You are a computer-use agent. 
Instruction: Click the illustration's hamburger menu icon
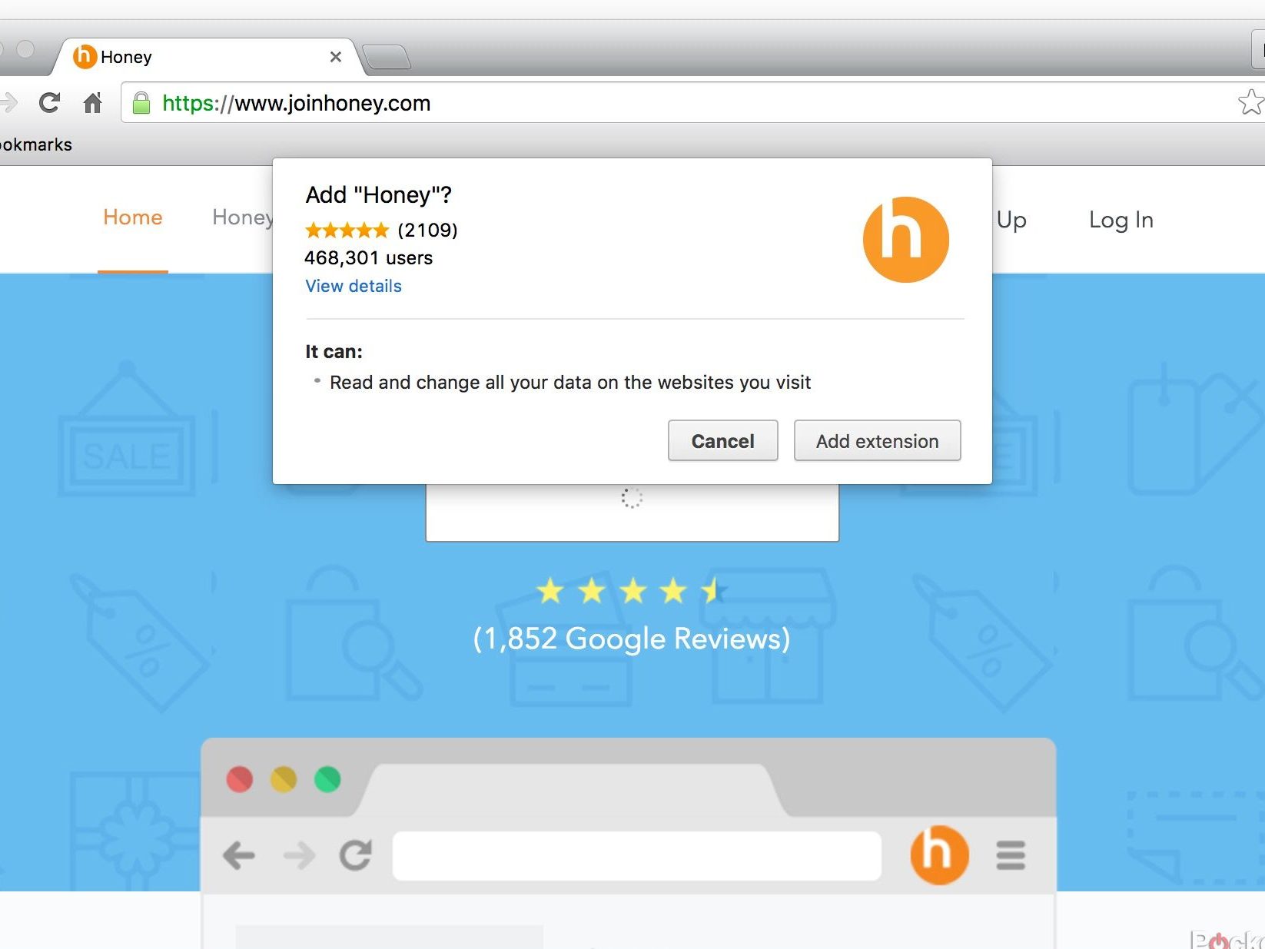point(1011,855)
